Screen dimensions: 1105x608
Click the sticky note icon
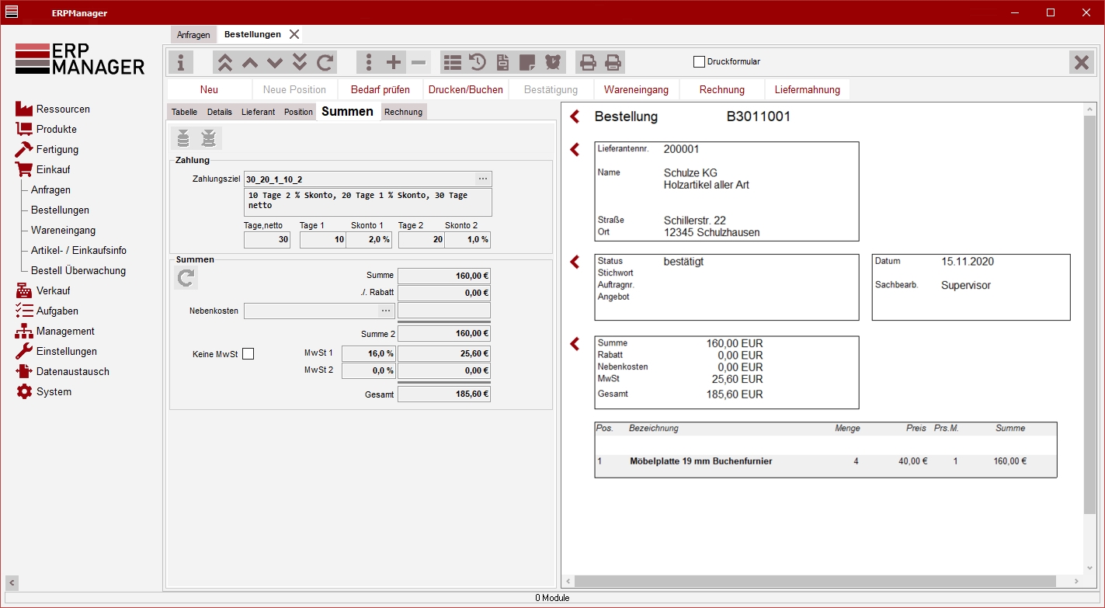tap(527, 62)
